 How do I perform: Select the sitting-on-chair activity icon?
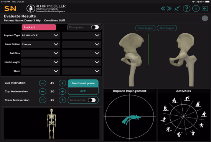(174, 100)
